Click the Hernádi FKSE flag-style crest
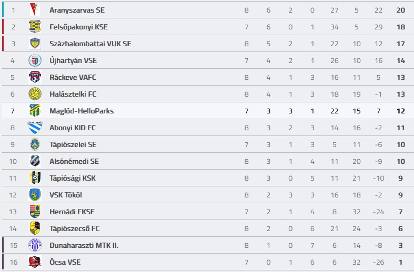 pyautogui.click(x=35, y=212)
